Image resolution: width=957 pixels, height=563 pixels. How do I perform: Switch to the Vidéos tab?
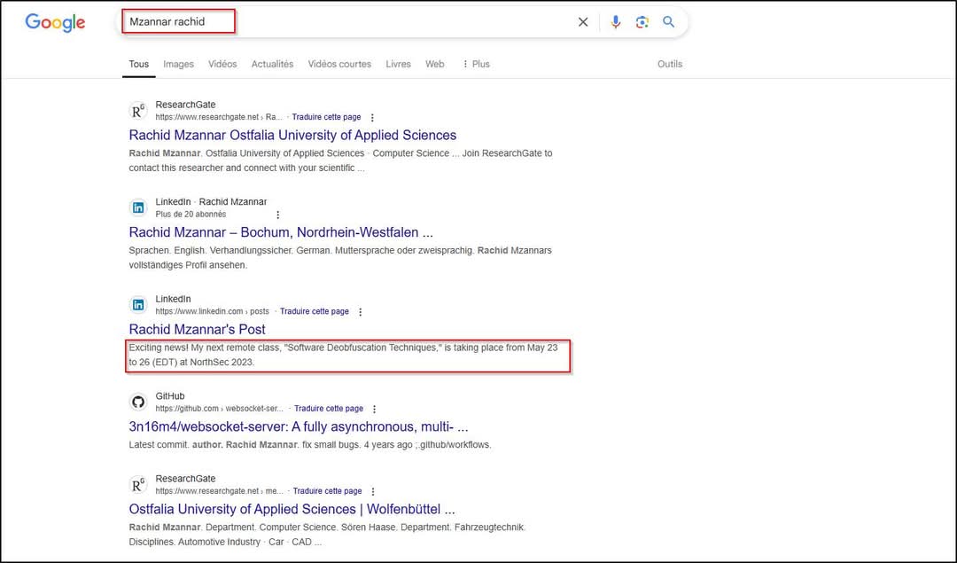tap(222, 64)
